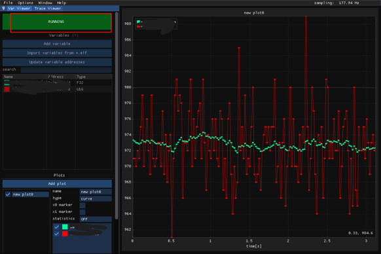Click Update variable addresses button
Viewport: 381px width, 254px height.
(x=57, y=62)
